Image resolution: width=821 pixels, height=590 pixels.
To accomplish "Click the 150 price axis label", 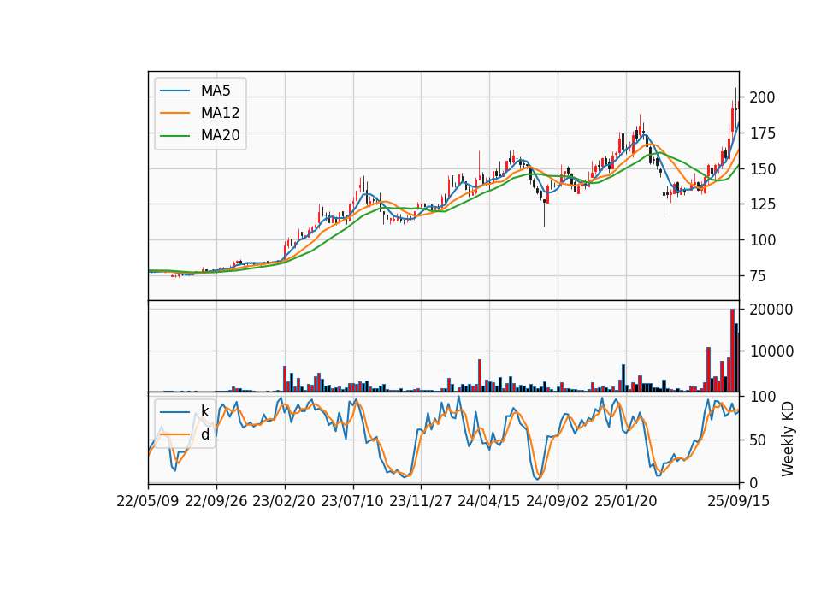I will [762, 169].
